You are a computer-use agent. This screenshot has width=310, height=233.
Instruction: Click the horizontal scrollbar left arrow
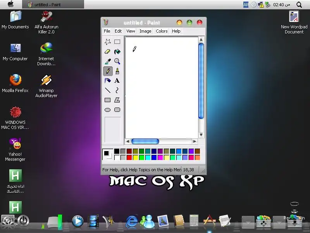pyautogui.click(x=128, y=141)
